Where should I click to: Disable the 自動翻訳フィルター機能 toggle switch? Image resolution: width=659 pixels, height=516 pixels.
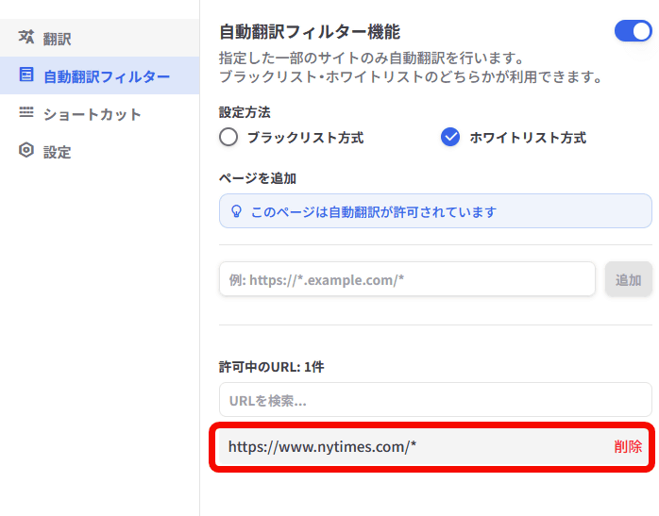pos(633,31)
